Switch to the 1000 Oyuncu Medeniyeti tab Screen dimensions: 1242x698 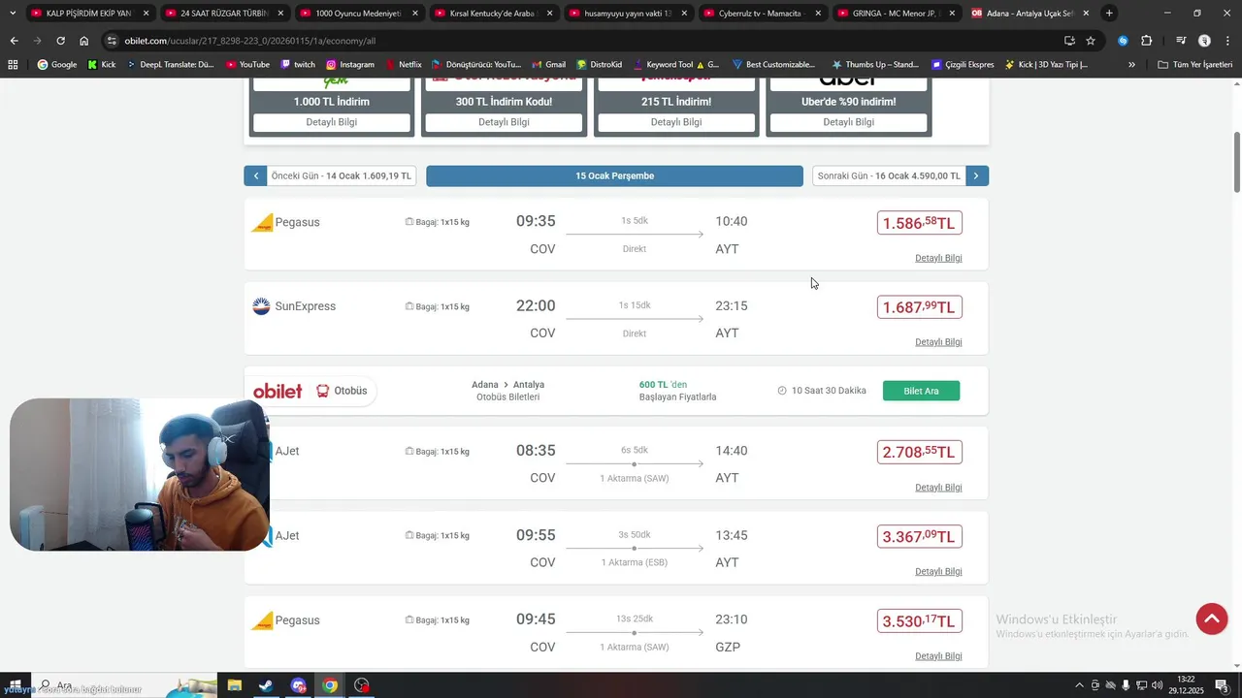coord(359,14)
